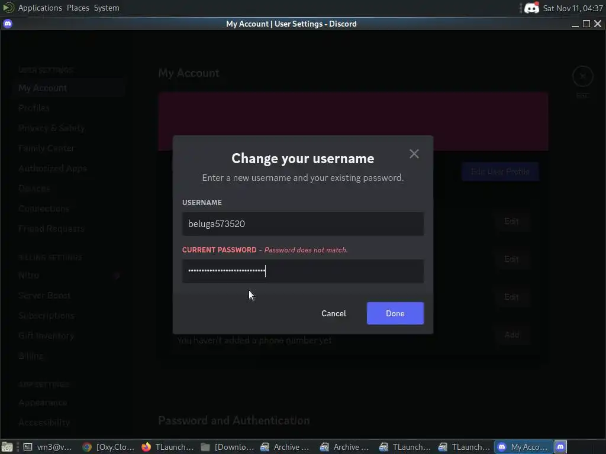Click the dimmed Add phone number button

click(x=512, y=335)
